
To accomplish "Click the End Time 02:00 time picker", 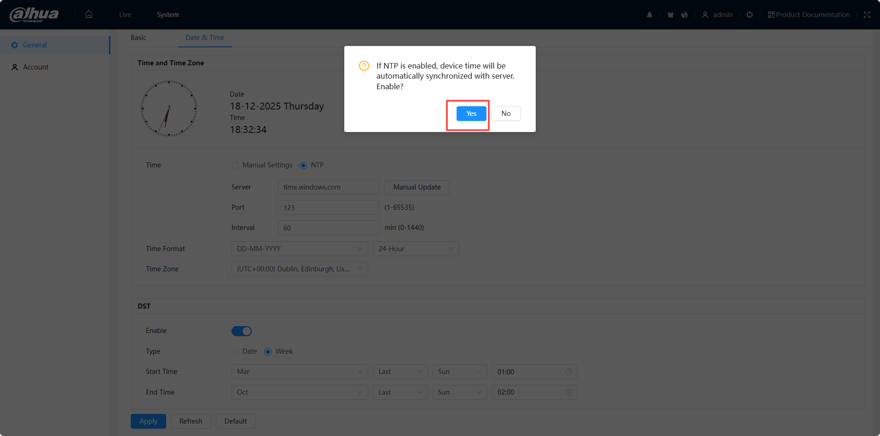I will pyautogui.click(x=534, y=392).
